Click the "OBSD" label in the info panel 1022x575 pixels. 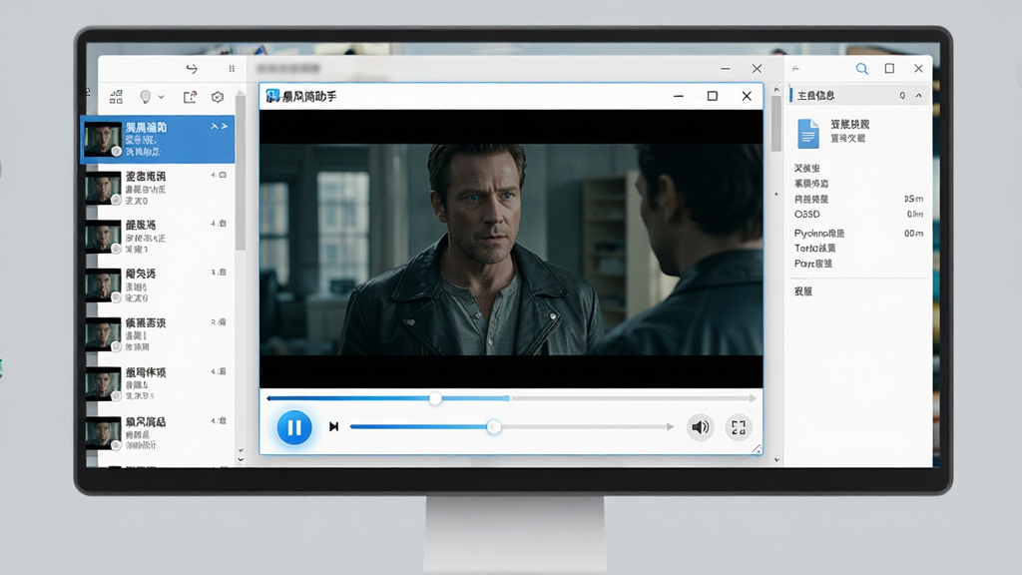806,215
